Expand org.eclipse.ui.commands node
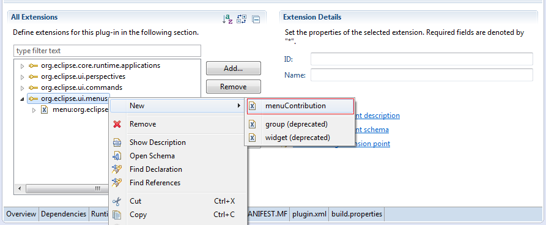Screen dimensions: 546x225 click(x=22, y=88)
